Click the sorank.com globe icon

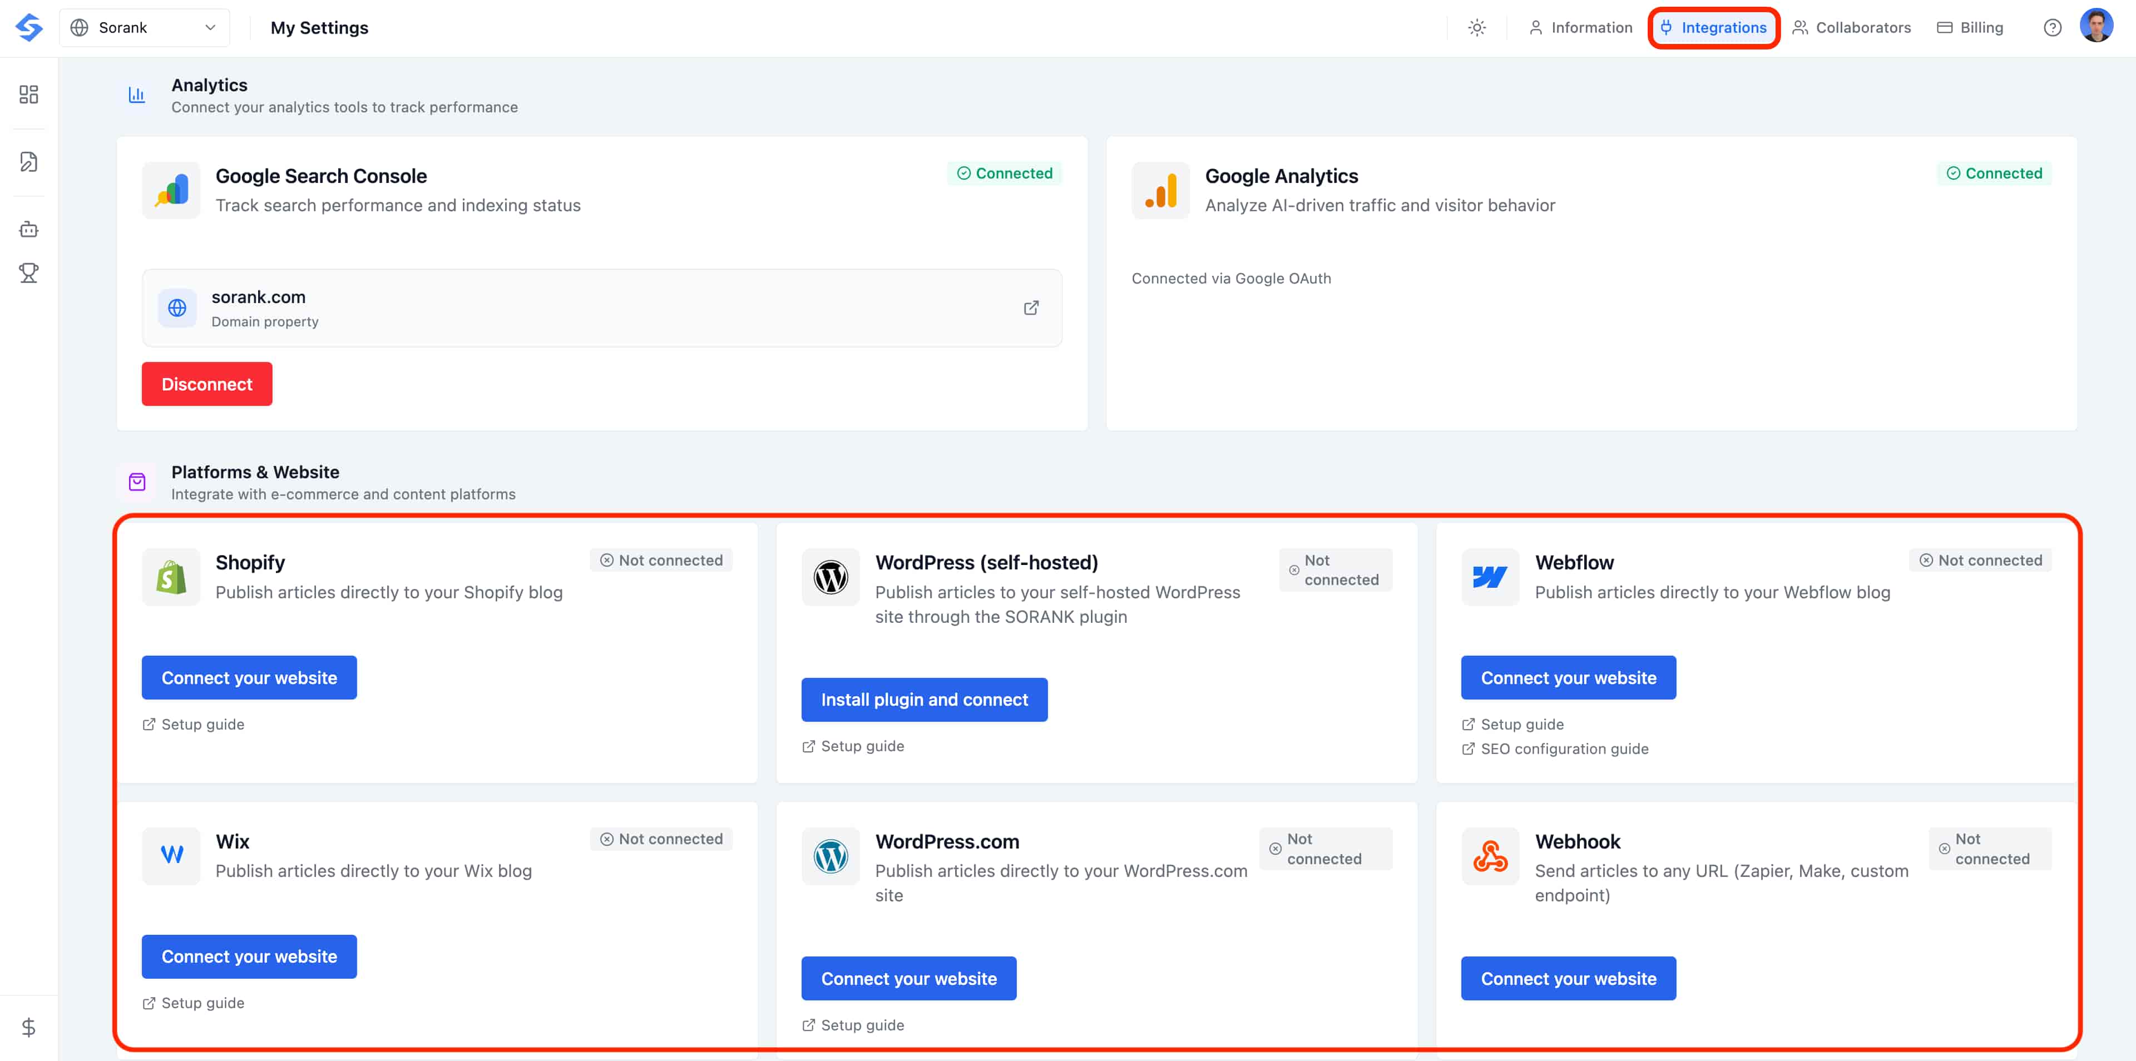click(x=177, y=309)
